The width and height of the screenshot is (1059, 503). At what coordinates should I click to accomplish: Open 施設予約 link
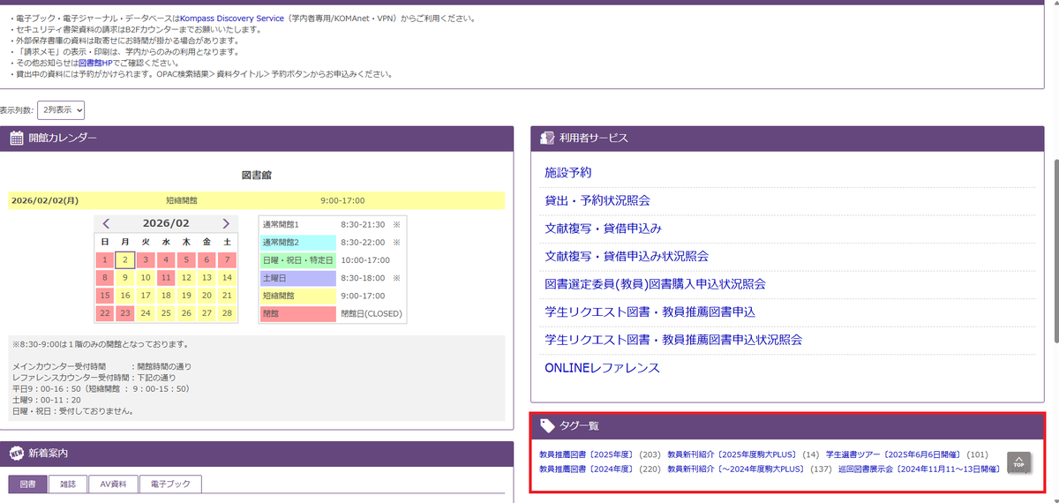point(568,172)
